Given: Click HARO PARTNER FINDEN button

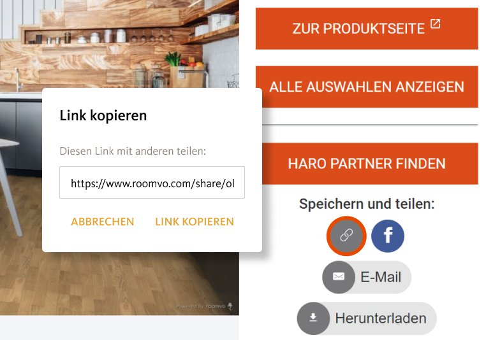Looking at the screenshot, I should coord(367,164).
